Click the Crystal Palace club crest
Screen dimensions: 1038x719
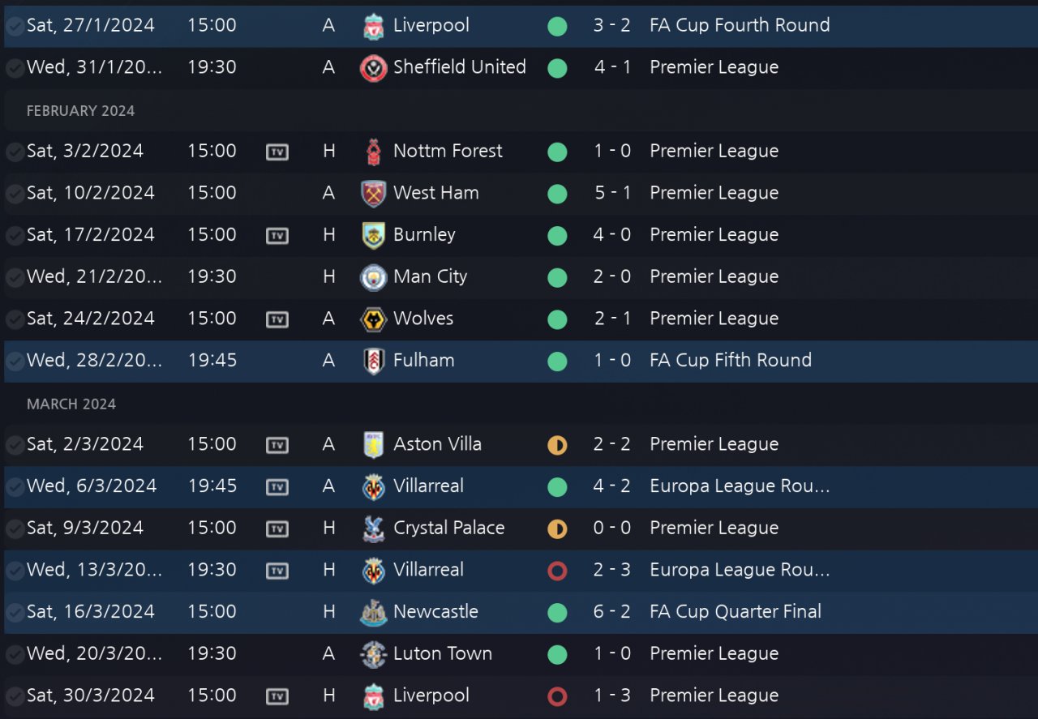coord(373,529)
